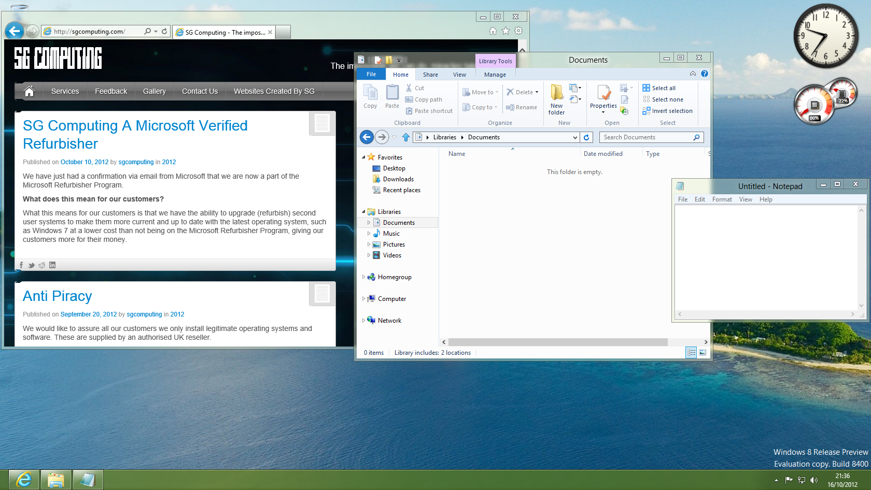
Task: Click Copy path in Clipboard group
Action: coord(424,99)
